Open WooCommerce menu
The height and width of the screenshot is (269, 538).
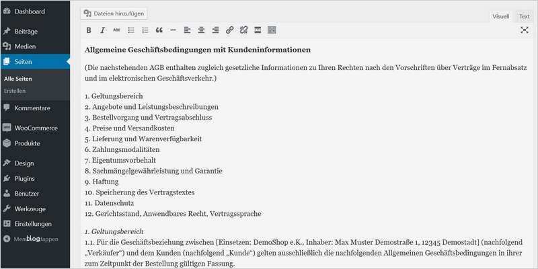point(36,128)
